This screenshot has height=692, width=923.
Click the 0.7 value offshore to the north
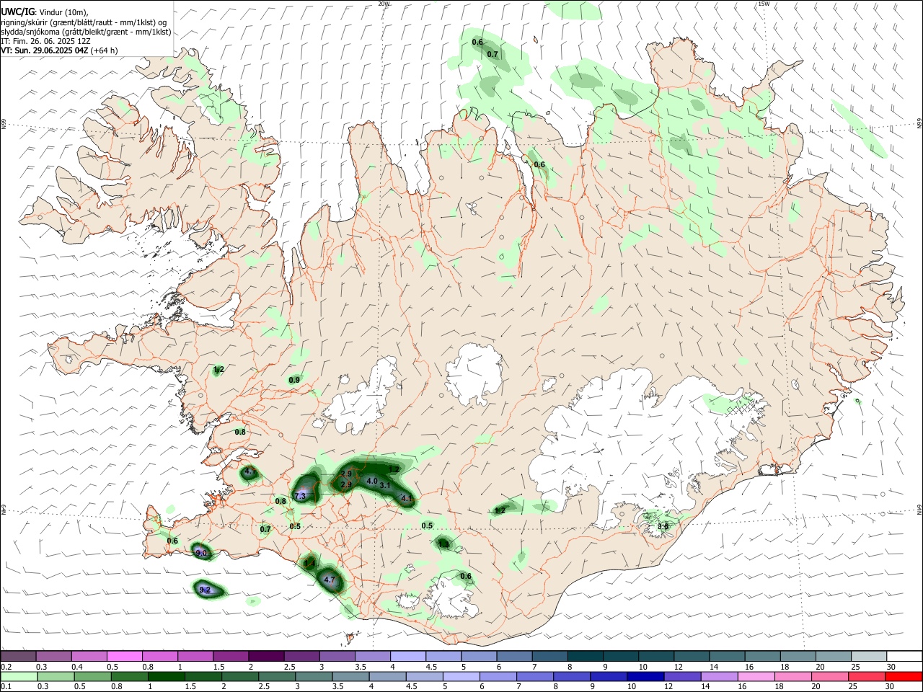click(493, 54)
